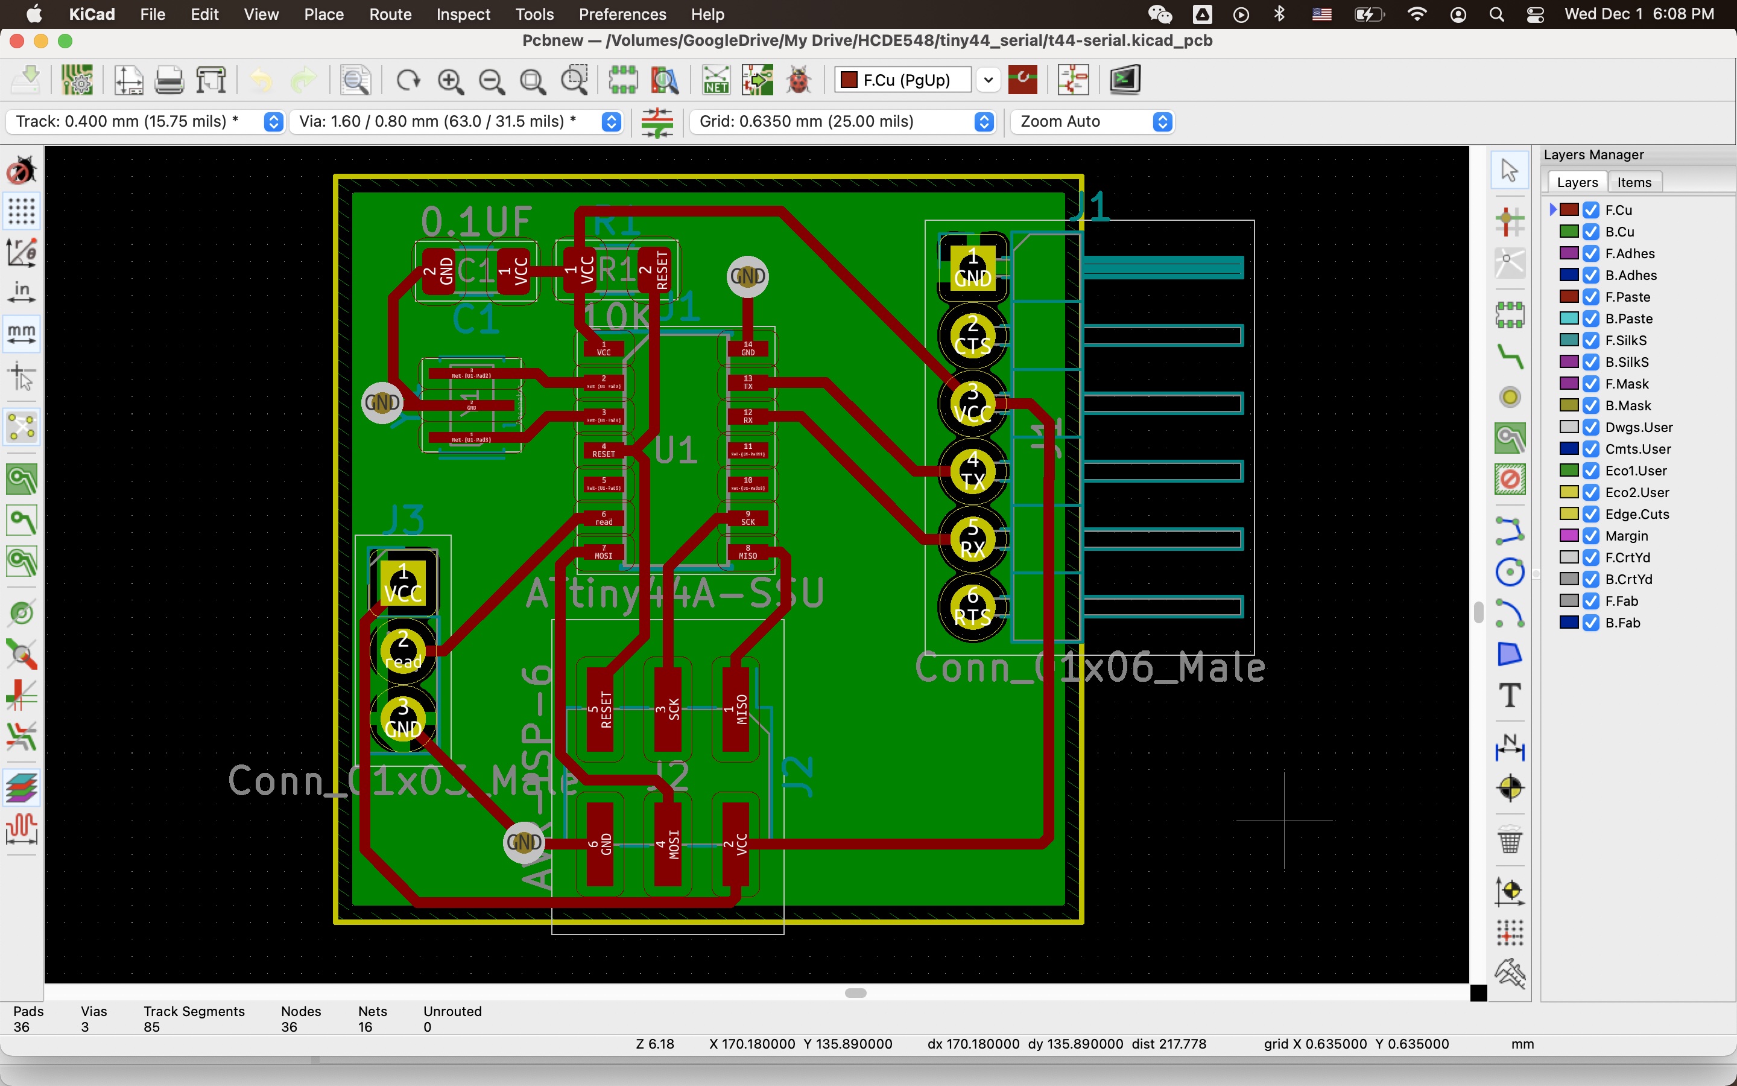The image size is (1737, 1086).
Task: Toggle F.Cu layer visibility checkbox
Action: pyautogui.click(x=1591, y=210)
